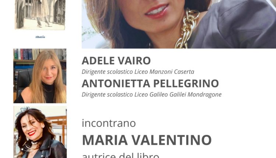
Task: Click the word incontrano
Action: [109, 123]
